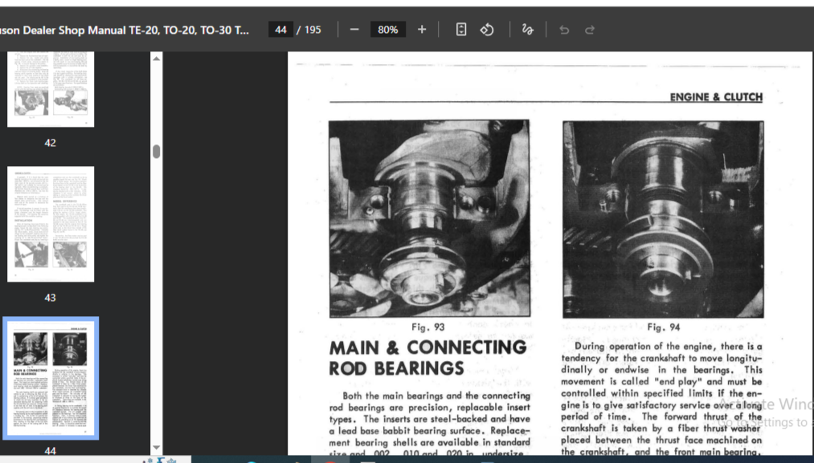Click the fit to page icon

pyautogui.click(x=461, y=30)
